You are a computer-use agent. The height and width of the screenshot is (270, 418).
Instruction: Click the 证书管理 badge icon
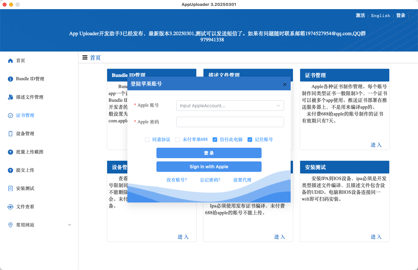tap(10, 115)
